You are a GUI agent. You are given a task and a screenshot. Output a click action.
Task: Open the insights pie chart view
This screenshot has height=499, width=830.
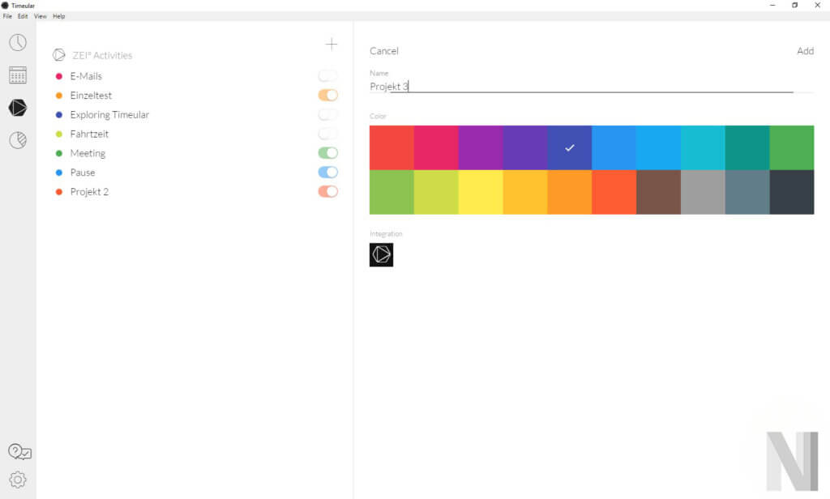(17, 140)
